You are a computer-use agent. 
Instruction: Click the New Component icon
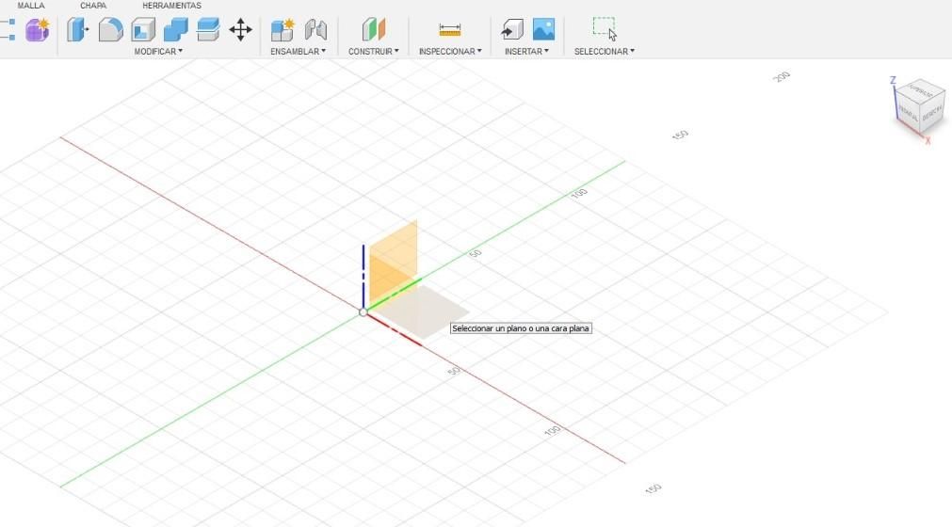click(x=282, y=29)
